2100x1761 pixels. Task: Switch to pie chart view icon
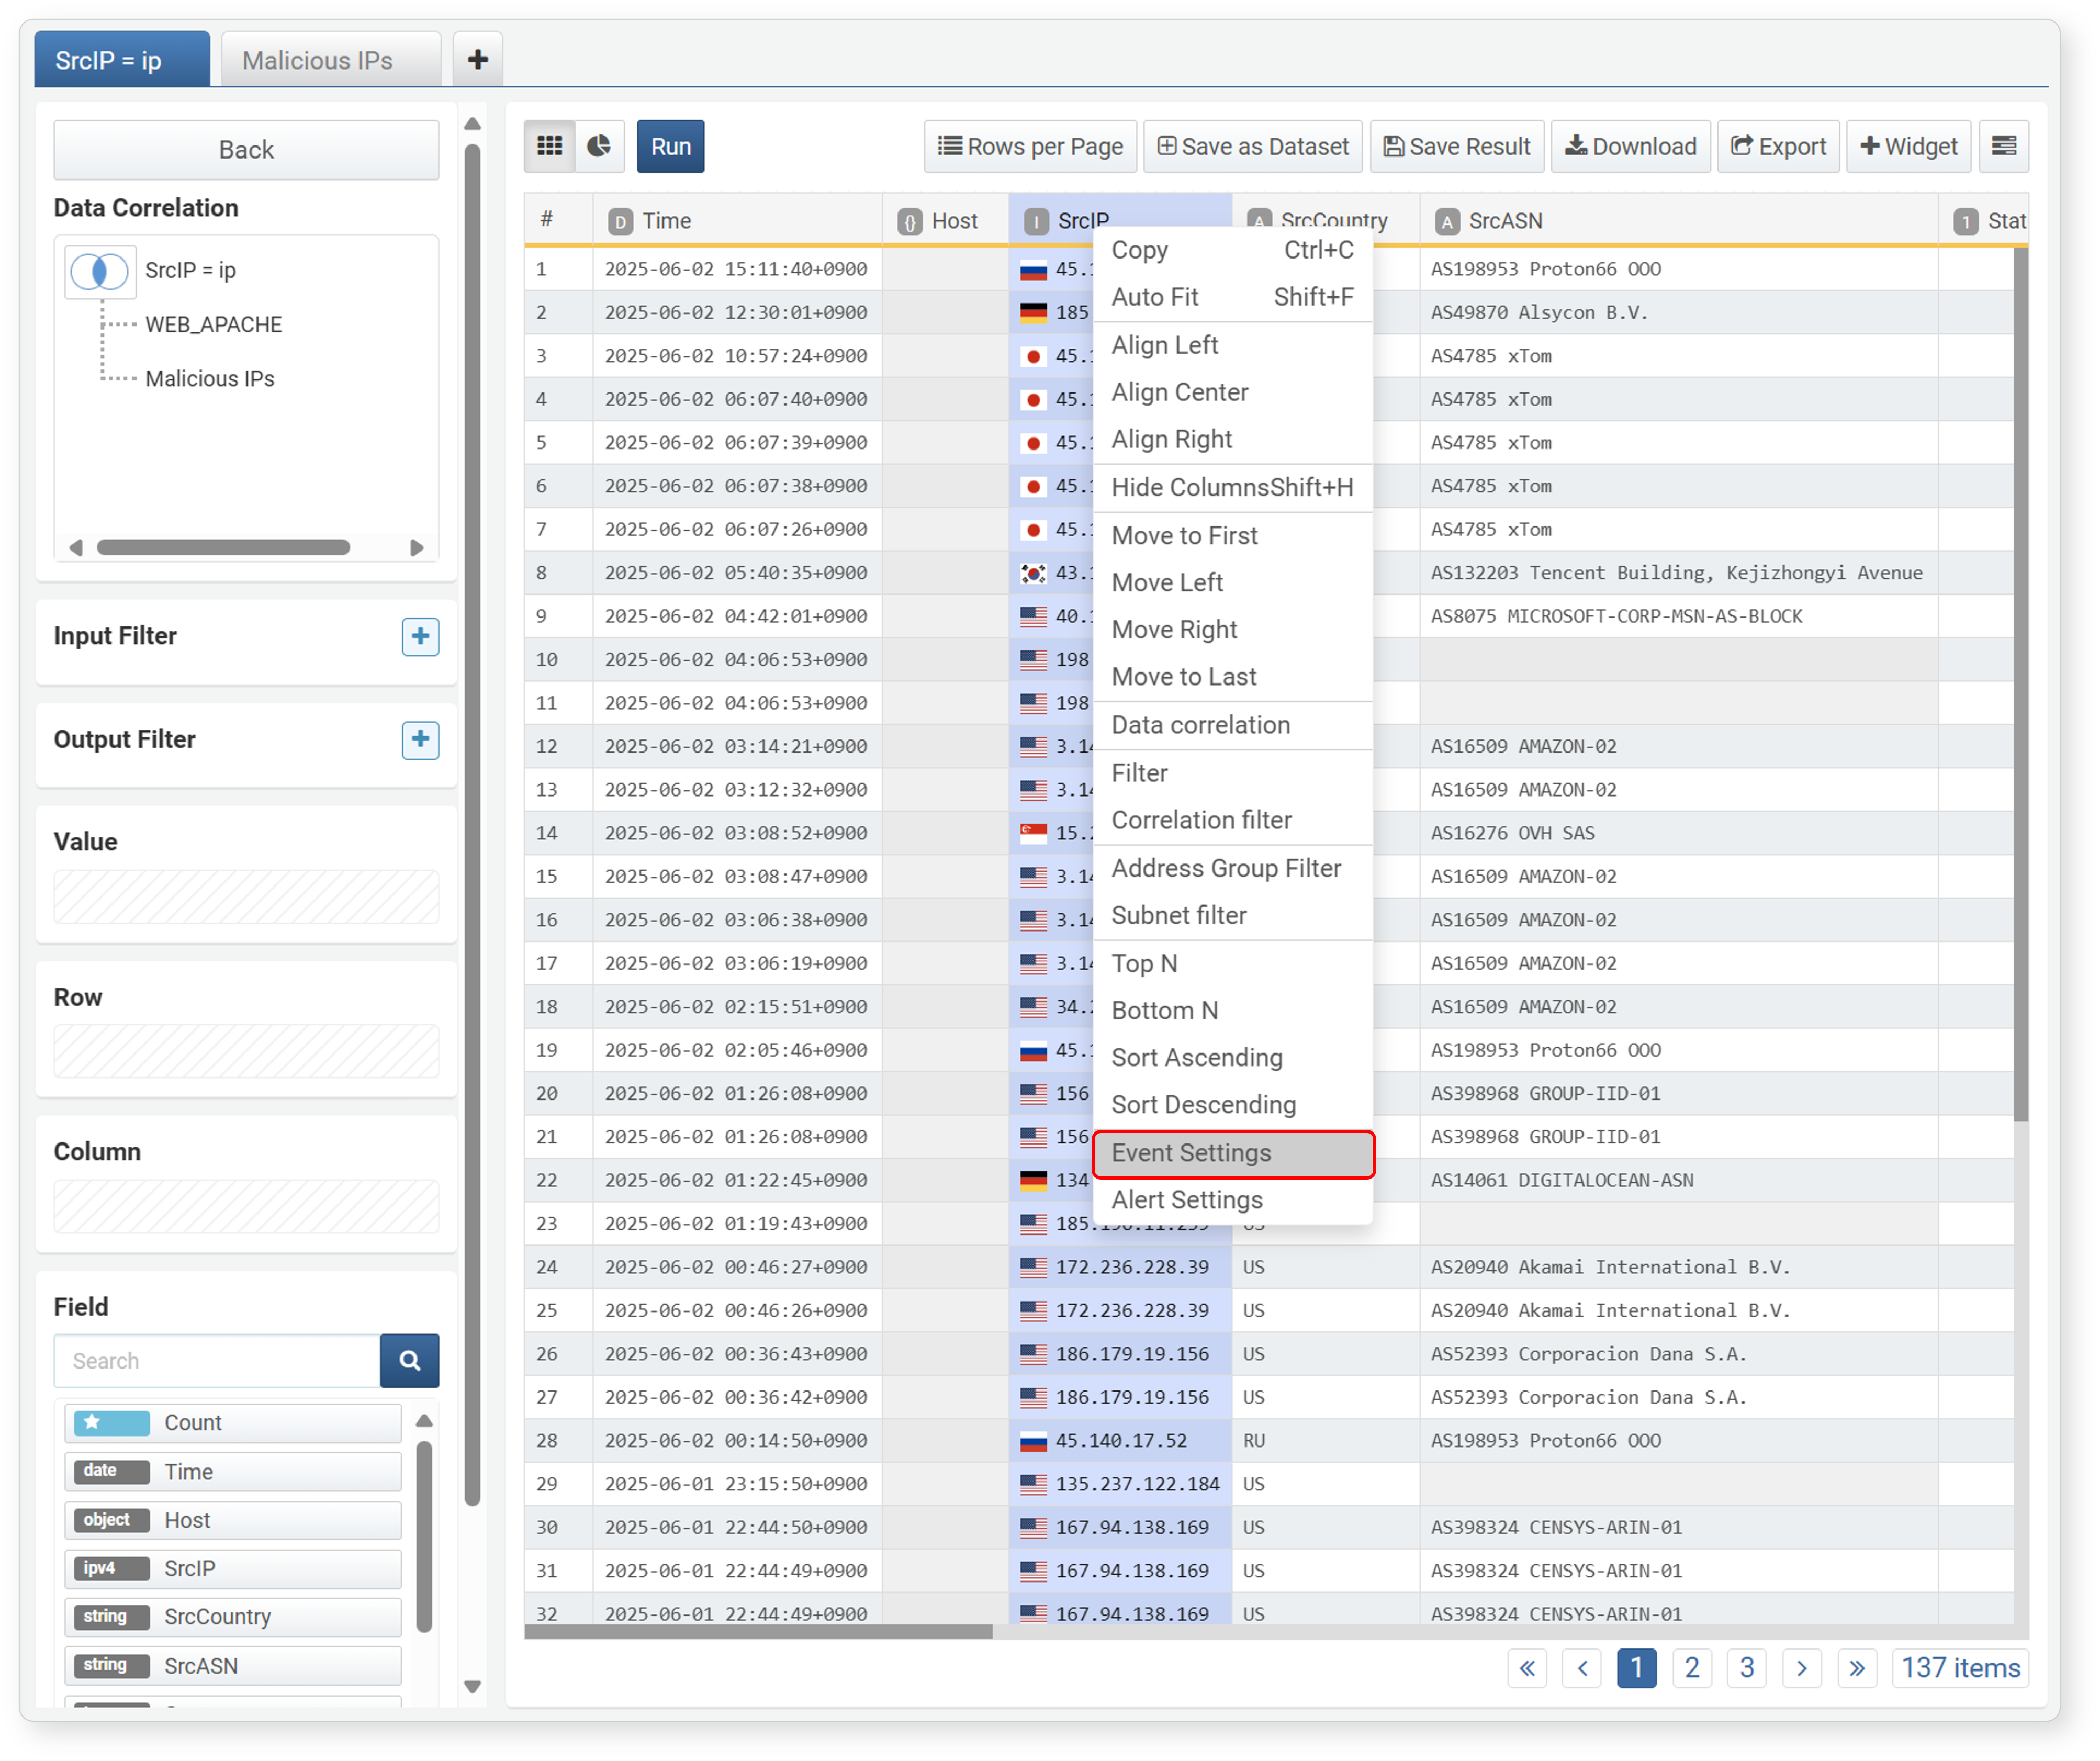(x=599, y=146)
